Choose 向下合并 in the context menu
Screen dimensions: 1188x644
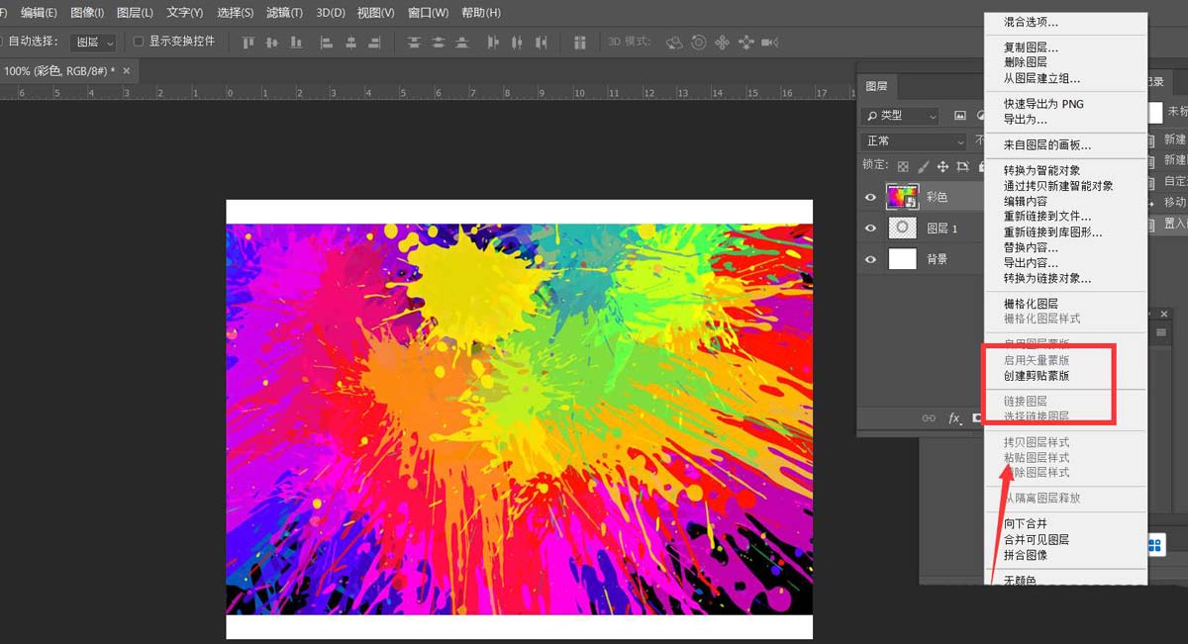pyautogui.click(x=1026, y=523)
